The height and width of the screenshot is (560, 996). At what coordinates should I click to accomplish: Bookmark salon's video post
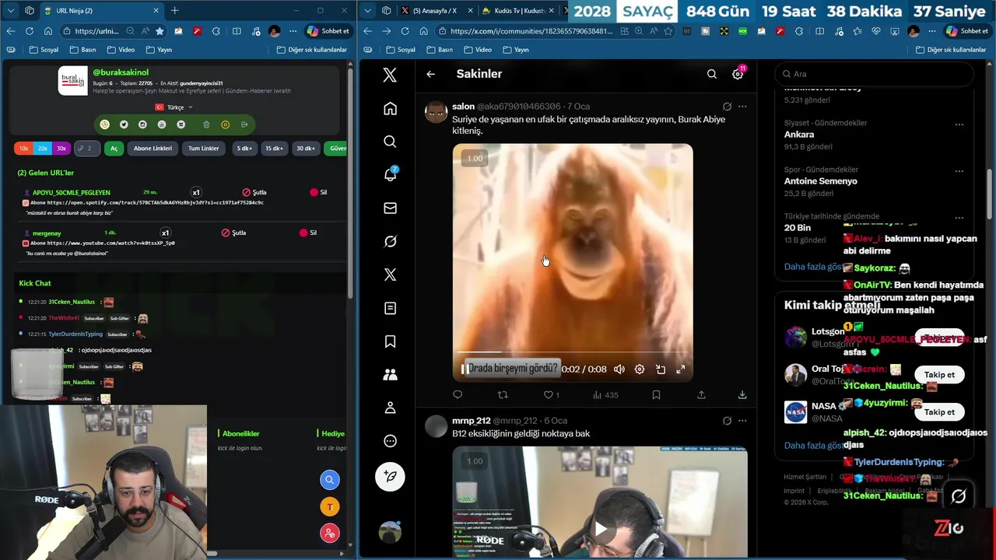[x=656, y=395]
